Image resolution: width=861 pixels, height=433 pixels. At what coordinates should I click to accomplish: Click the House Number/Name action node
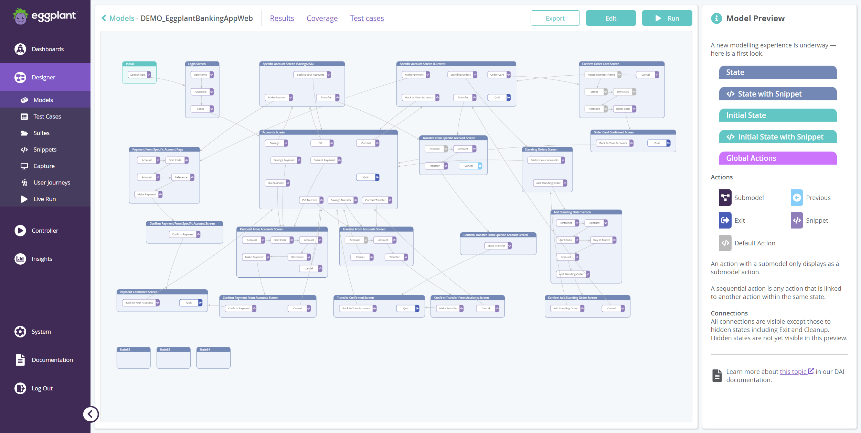pyautogui.click(x=603, y=75)
